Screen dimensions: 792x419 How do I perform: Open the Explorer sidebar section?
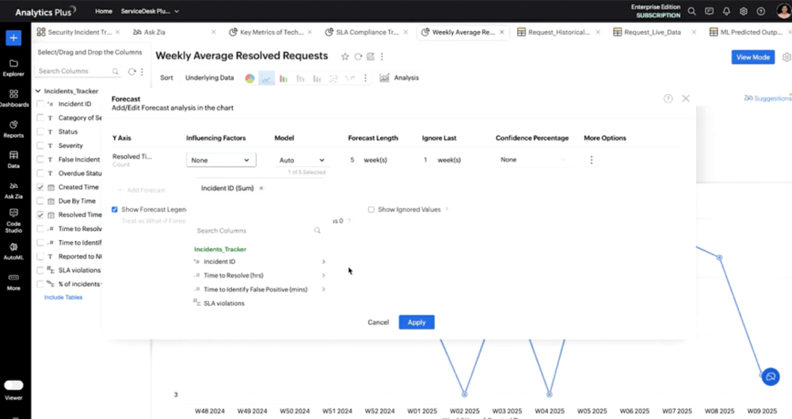pos(13,68)
